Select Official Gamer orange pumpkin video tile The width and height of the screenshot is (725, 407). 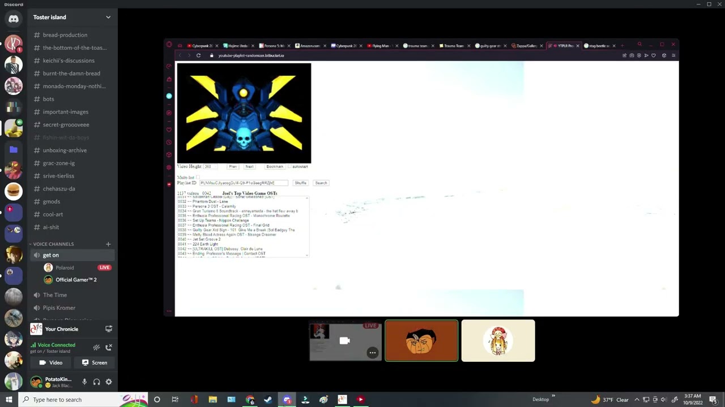(421, 340)
